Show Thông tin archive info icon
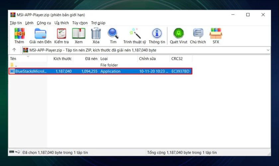The image size is (279, 166). point(157,34)
